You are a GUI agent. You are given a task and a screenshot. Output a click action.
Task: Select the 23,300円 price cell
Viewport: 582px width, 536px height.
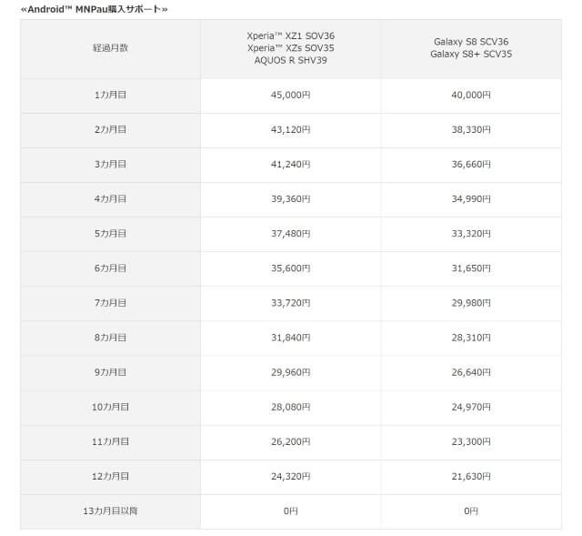click(471, 441)
